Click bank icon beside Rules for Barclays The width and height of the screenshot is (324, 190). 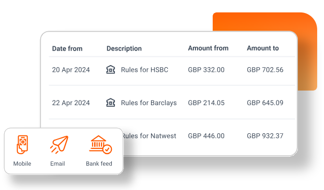(x=111, y=103)
